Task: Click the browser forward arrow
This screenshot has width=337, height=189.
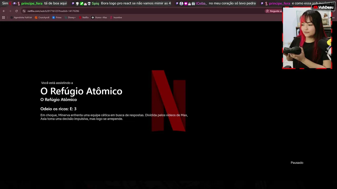Action: pyautogui.click(x=10, y=11)
